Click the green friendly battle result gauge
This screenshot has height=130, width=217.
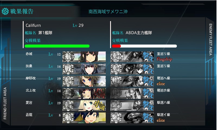tap(57, 46)
